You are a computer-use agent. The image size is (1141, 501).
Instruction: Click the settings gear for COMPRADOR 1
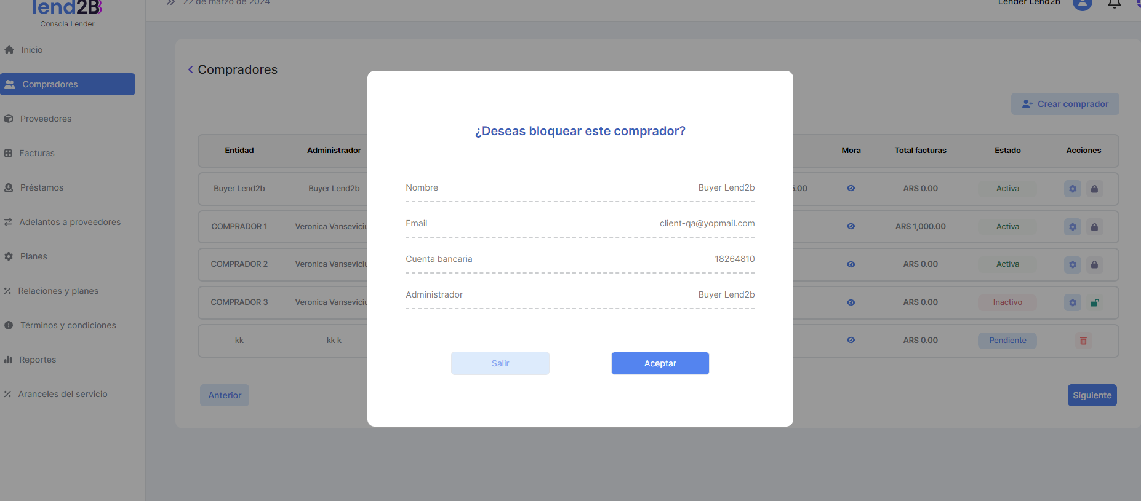click(1072, 227)
